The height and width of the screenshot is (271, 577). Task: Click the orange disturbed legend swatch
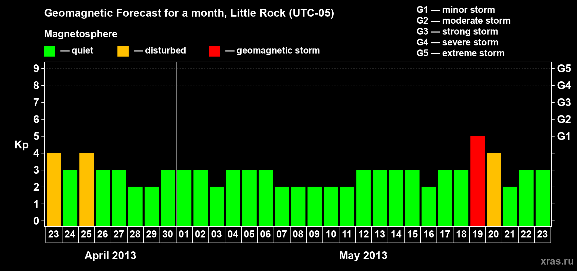tap(123, 51)
